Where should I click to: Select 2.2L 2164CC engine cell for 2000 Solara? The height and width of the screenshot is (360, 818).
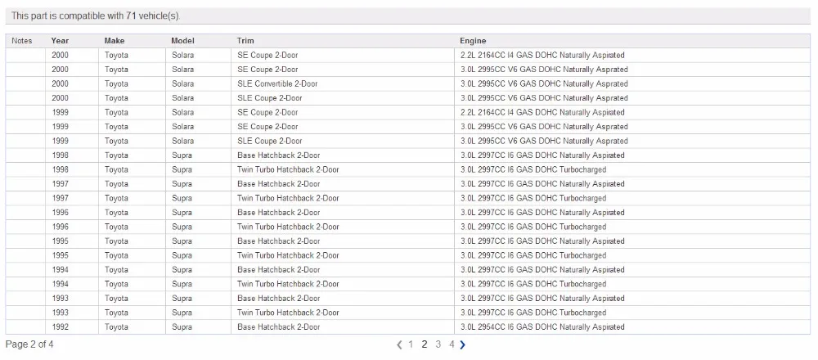(x=631, y=56)
